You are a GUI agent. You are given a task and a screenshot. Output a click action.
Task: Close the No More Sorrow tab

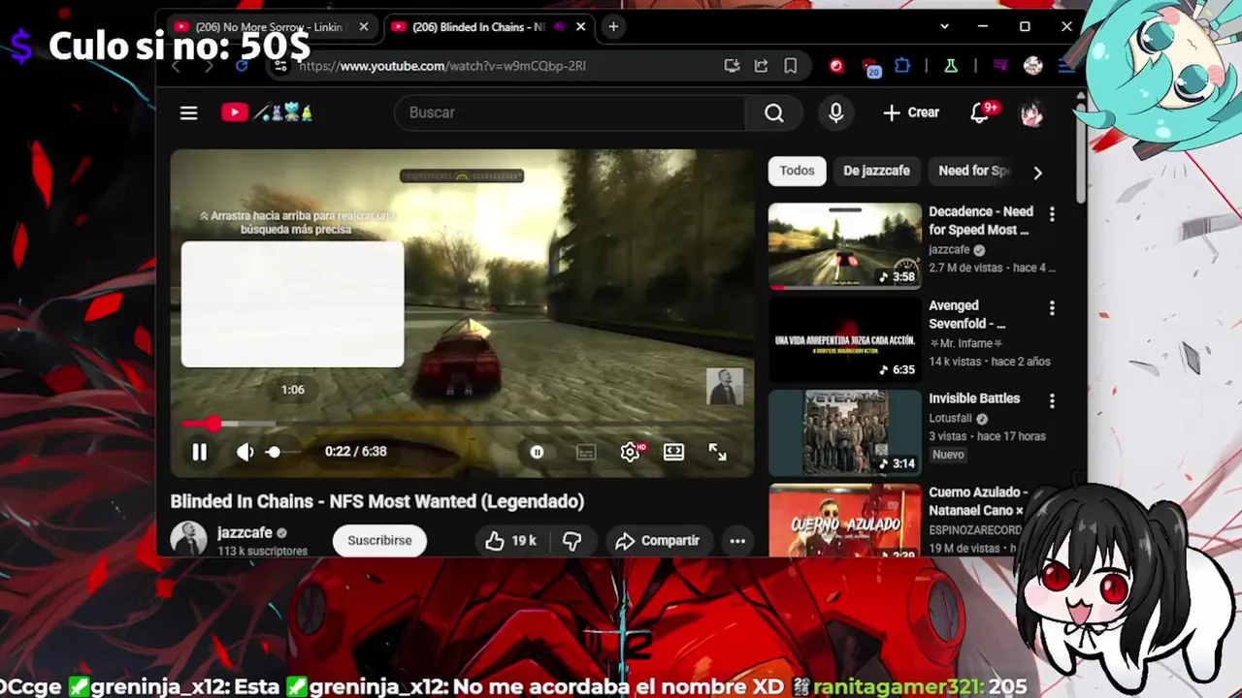click(x=364, y=27)
